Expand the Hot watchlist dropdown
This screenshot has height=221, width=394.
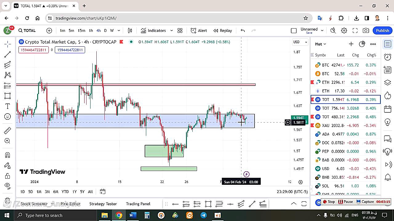[x=320, y=44]
